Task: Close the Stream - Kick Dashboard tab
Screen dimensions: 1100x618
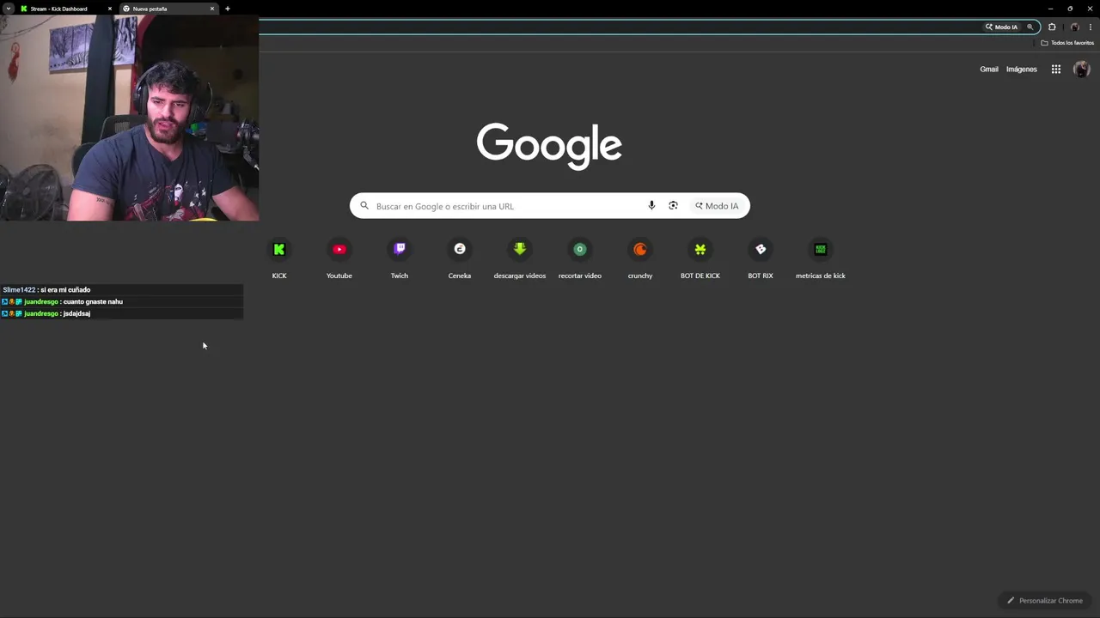Action: [110, 9]
